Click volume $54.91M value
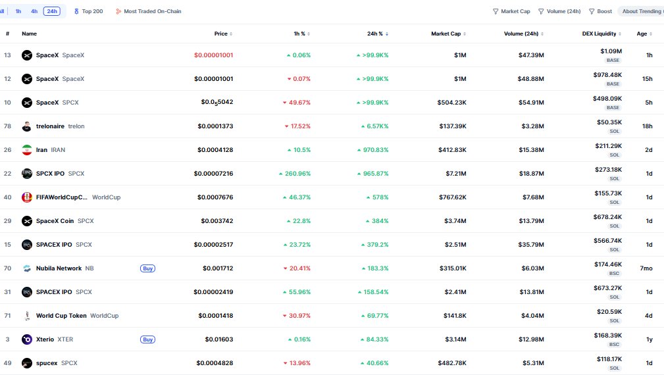Viewport: 664px width, 375px height. 532,103
